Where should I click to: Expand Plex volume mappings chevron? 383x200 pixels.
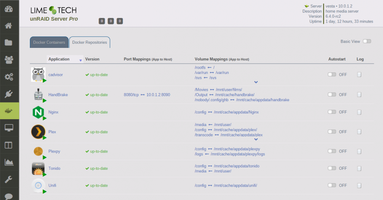coord(256,139)
